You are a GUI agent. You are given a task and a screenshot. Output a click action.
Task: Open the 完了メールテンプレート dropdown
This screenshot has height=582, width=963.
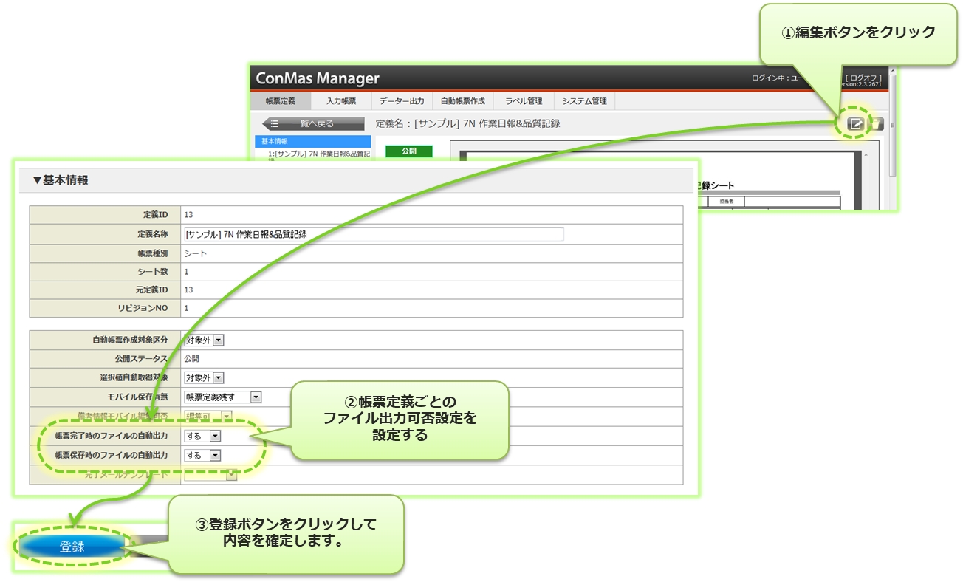pyautogui.click(x=210, y=475)
